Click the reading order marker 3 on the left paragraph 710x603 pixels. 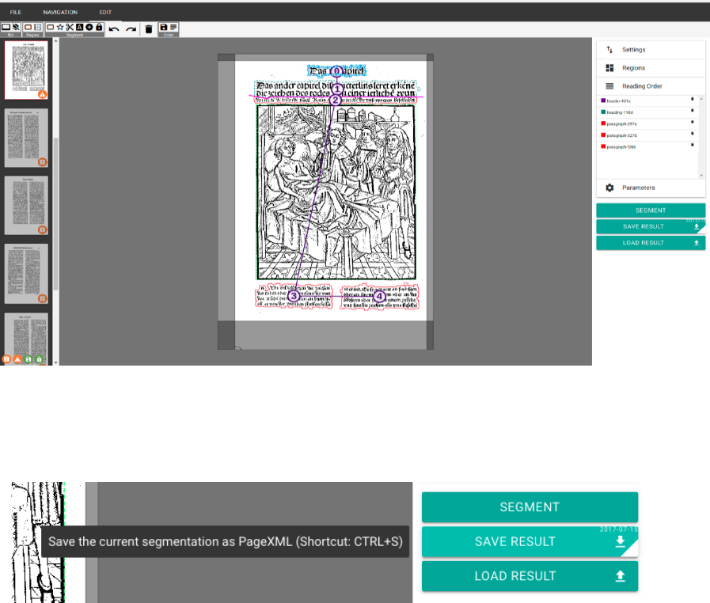click(294, 296)
